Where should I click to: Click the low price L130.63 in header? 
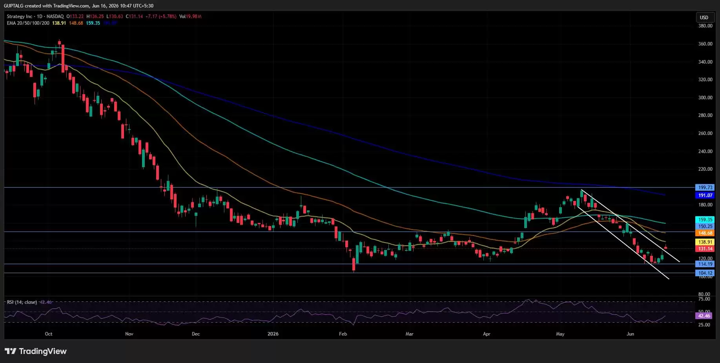pos(115,16)
